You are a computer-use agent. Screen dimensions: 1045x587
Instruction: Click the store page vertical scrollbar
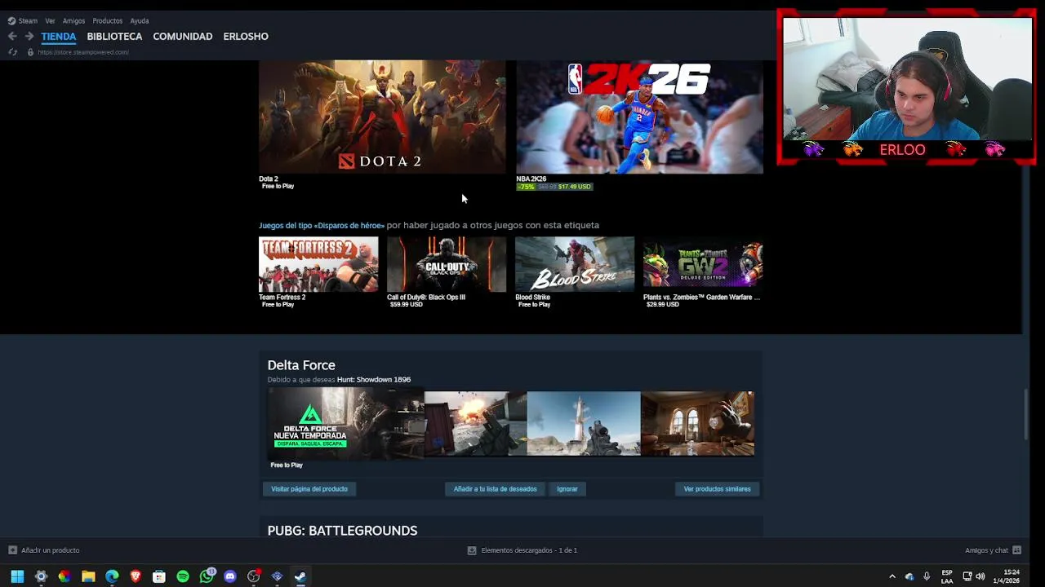[x=1027, y=416]
